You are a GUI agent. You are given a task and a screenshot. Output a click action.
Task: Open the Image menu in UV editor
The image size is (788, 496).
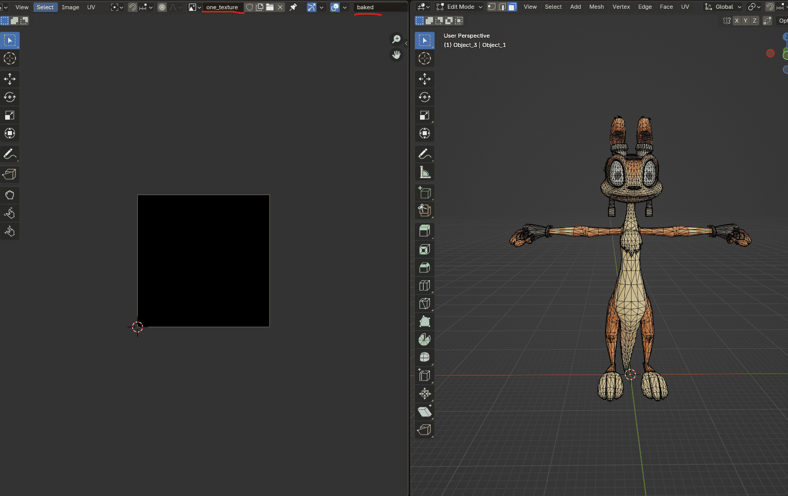pyautogui.click(x=71, y=7)
